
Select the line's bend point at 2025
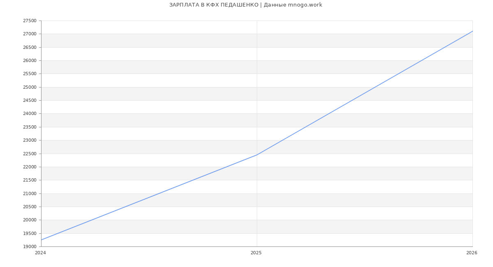pos(257,155)
